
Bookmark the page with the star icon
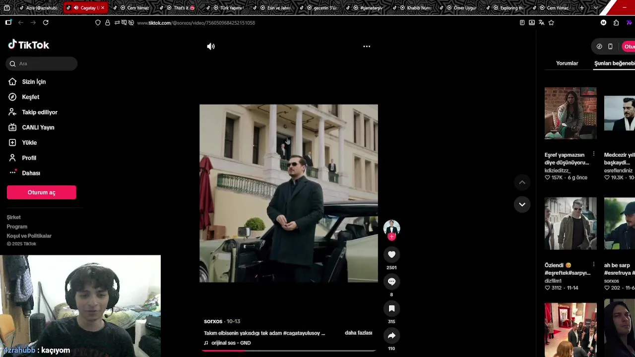click(x=551, y=23)
